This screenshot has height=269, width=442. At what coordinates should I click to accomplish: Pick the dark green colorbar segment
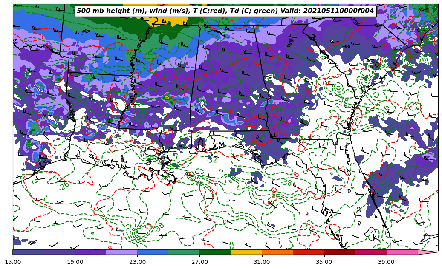[215, 252]
